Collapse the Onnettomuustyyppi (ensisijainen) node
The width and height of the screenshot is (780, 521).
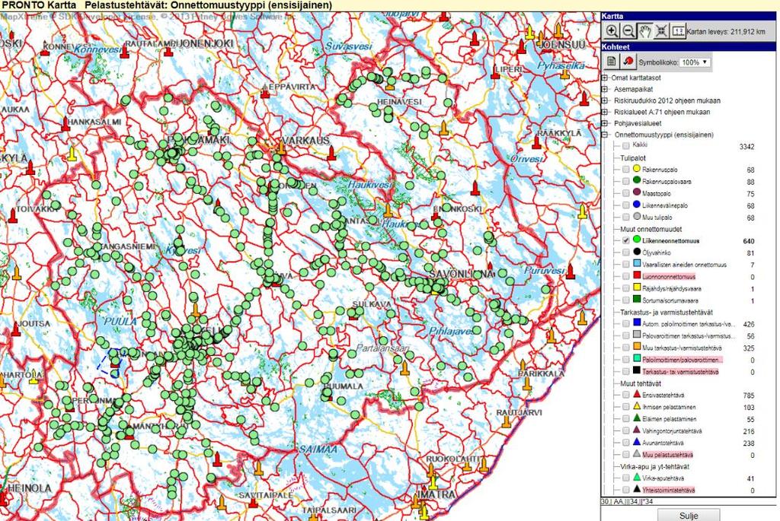tap(605, 135)
